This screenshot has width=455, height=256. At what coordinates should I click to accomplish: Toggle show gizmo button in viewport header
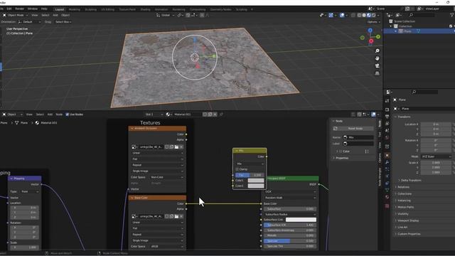[331, 15]
